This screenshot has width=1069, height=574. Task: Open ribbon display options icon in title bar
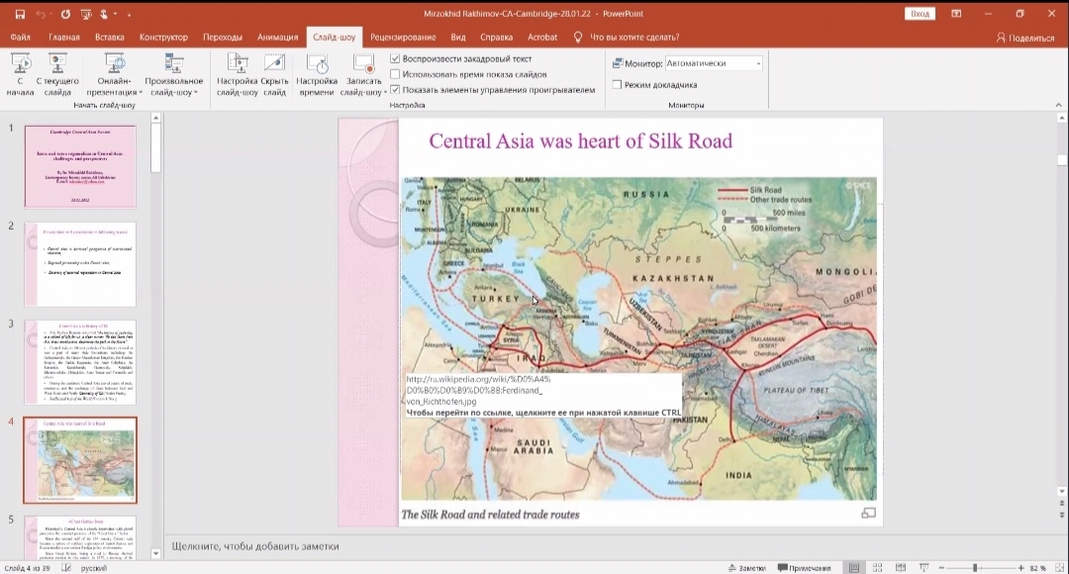click(956, 14)
